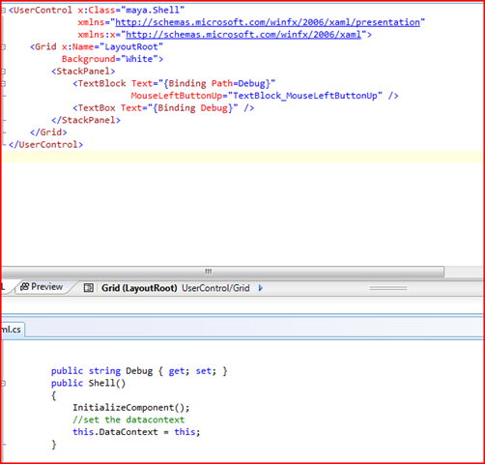Click the "//set the datacontext" comment

[128, 420]
